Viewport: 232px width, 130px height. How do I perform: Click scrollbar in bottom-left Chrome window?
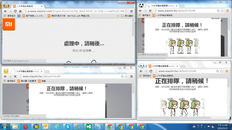(x=133, y=89)
